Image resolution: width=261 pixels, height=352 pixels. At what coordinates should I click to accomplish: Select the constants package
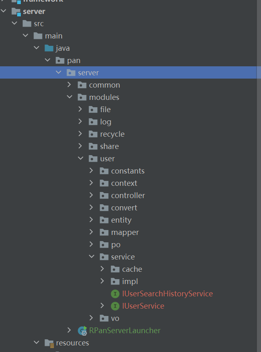click(127, 171)
